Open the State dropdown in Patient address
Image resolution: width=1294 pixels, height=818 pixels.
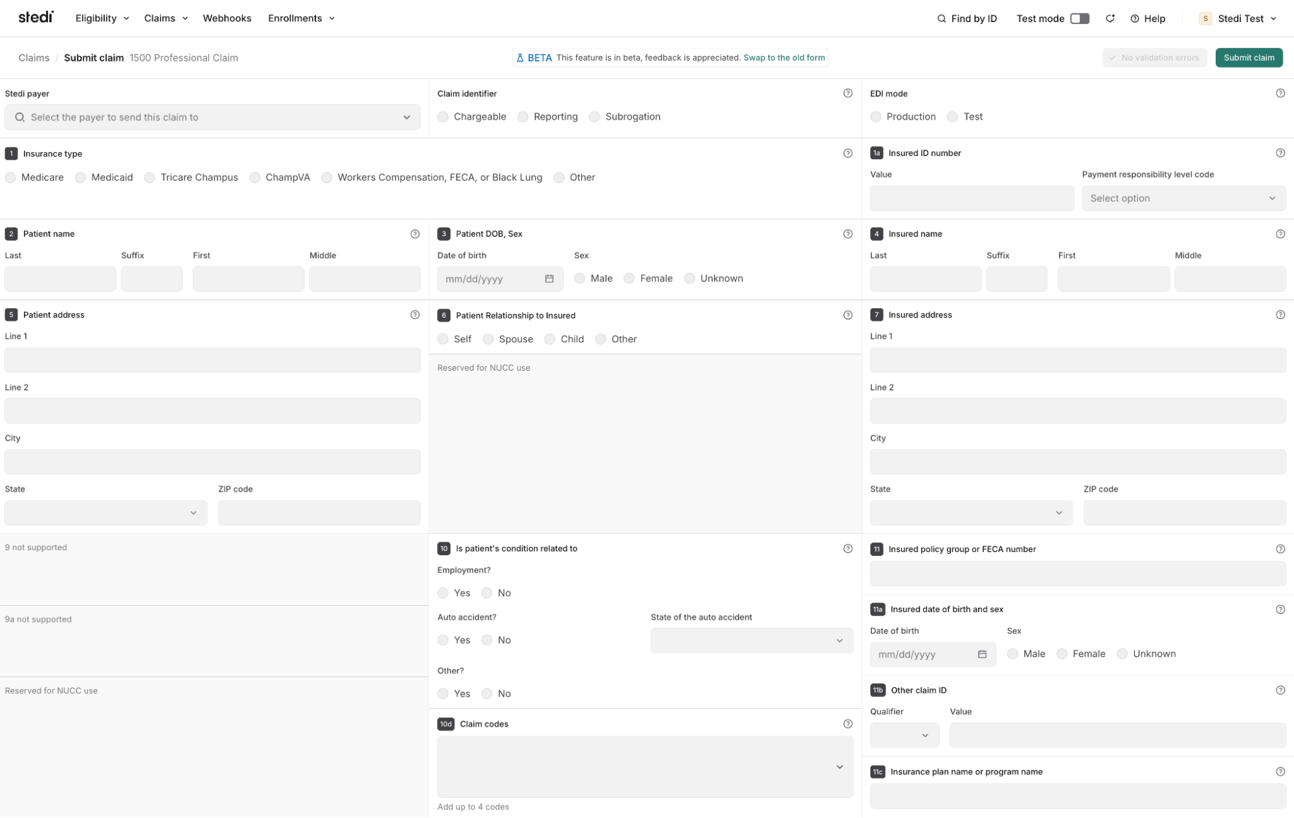106,513
